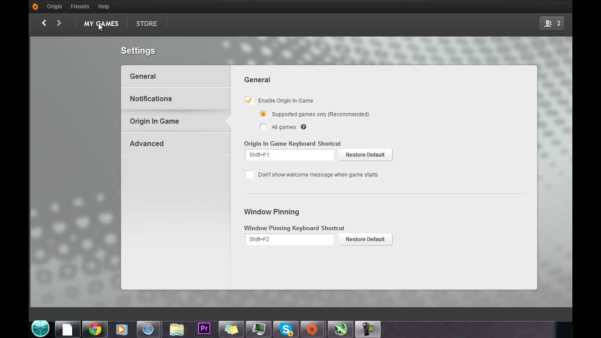Click the help icon beside All games
The image size is (601, 338).
303,127
